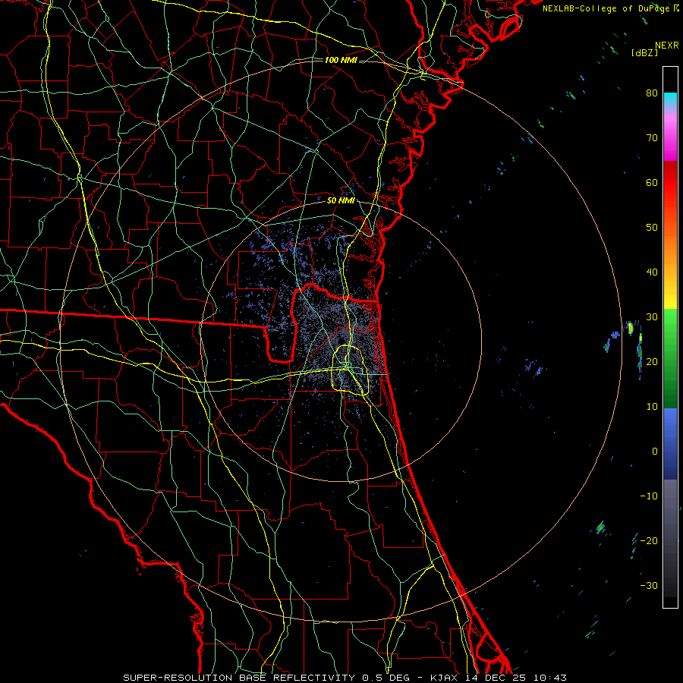Click the 50 value on the dBZ scale
Image resolution: width=683 pixels, height=683 pixels.
point(652,228)
